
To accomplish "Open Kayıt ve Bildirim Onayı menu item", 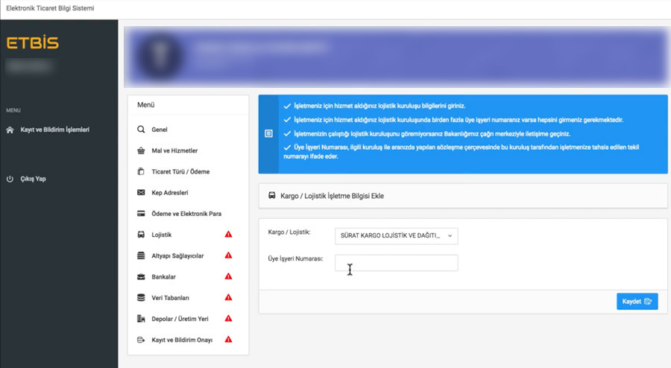I will pos(182,340).
